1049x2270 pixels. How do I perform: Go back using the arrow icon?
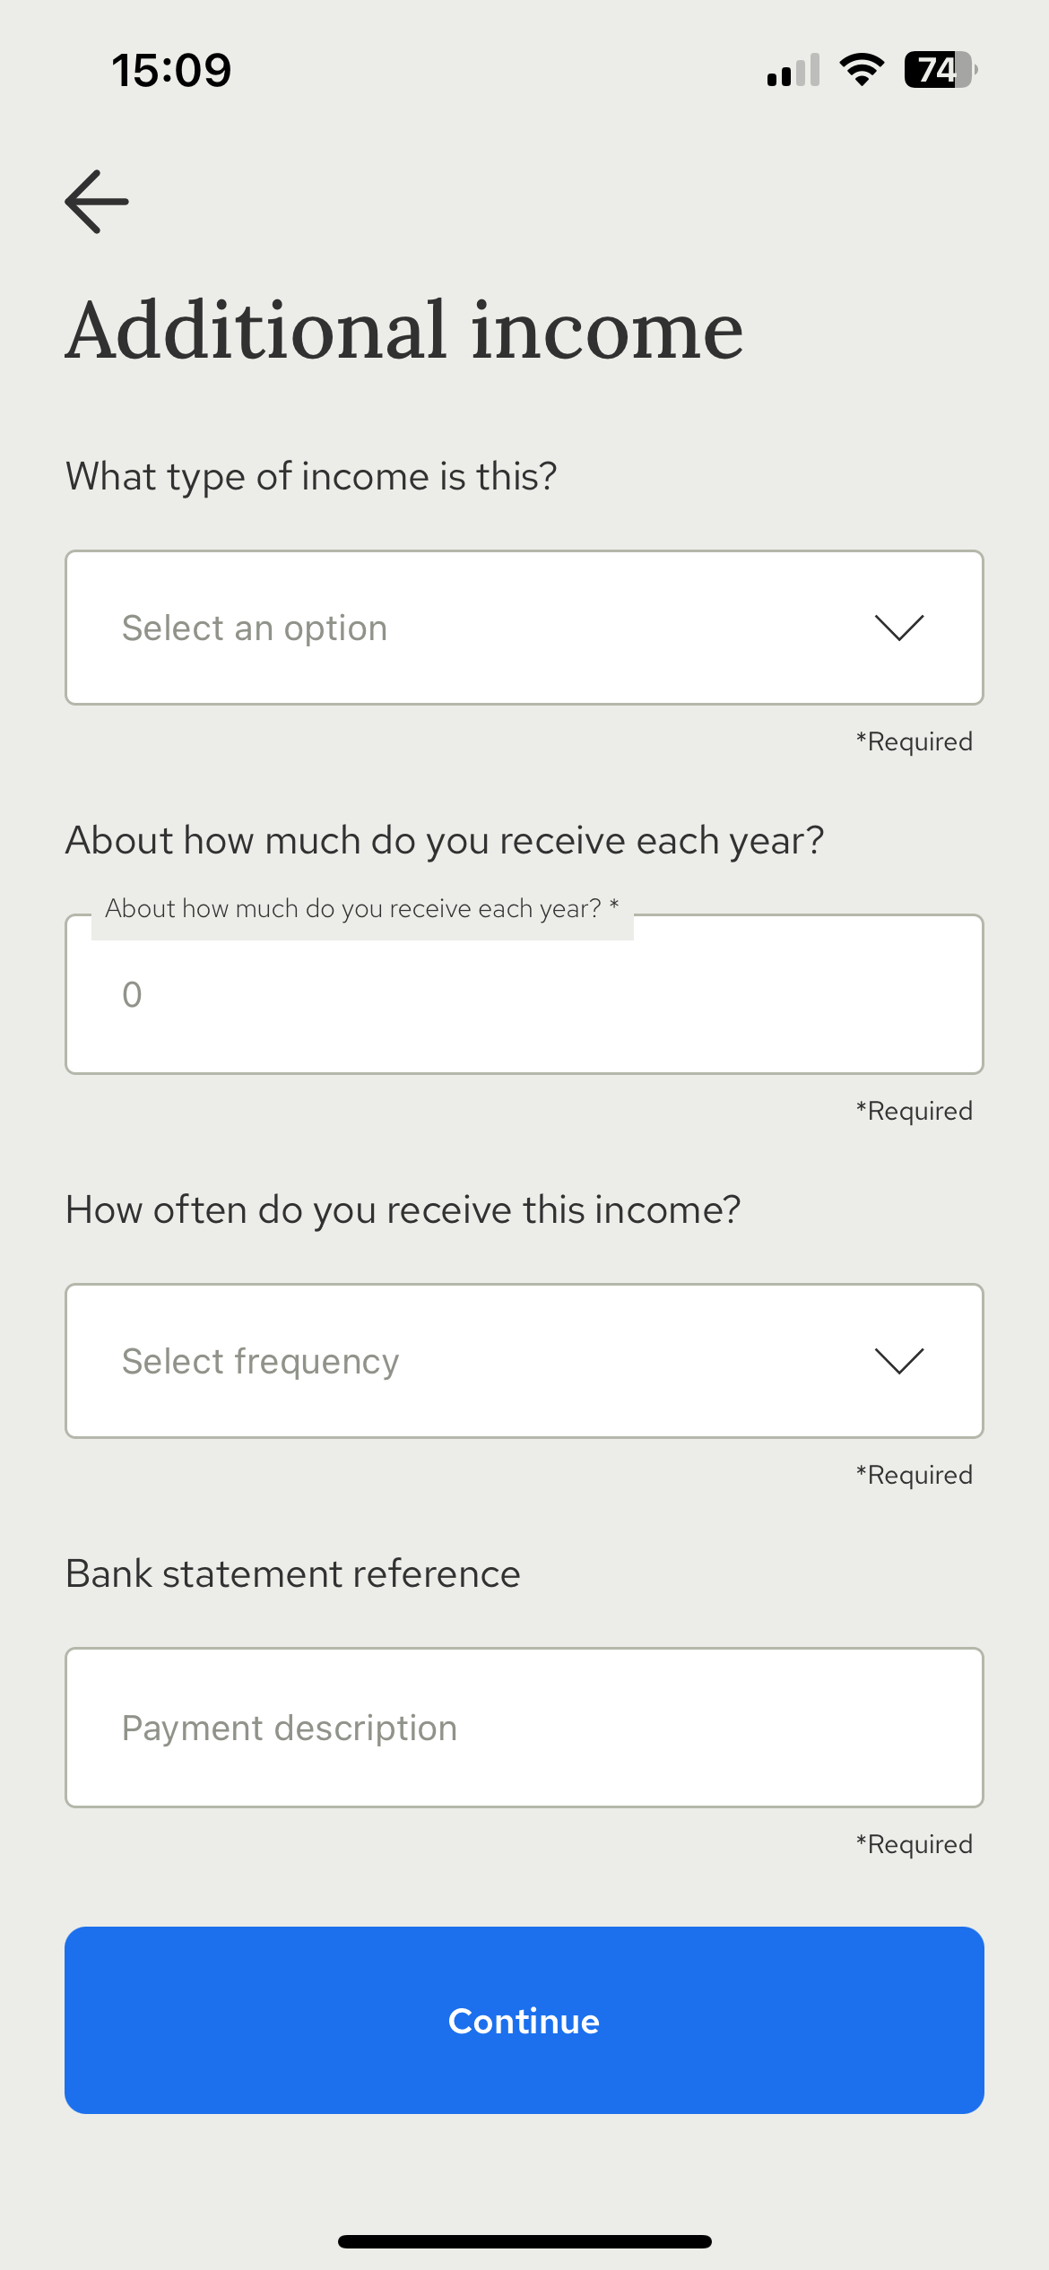(x=97, y=202)
